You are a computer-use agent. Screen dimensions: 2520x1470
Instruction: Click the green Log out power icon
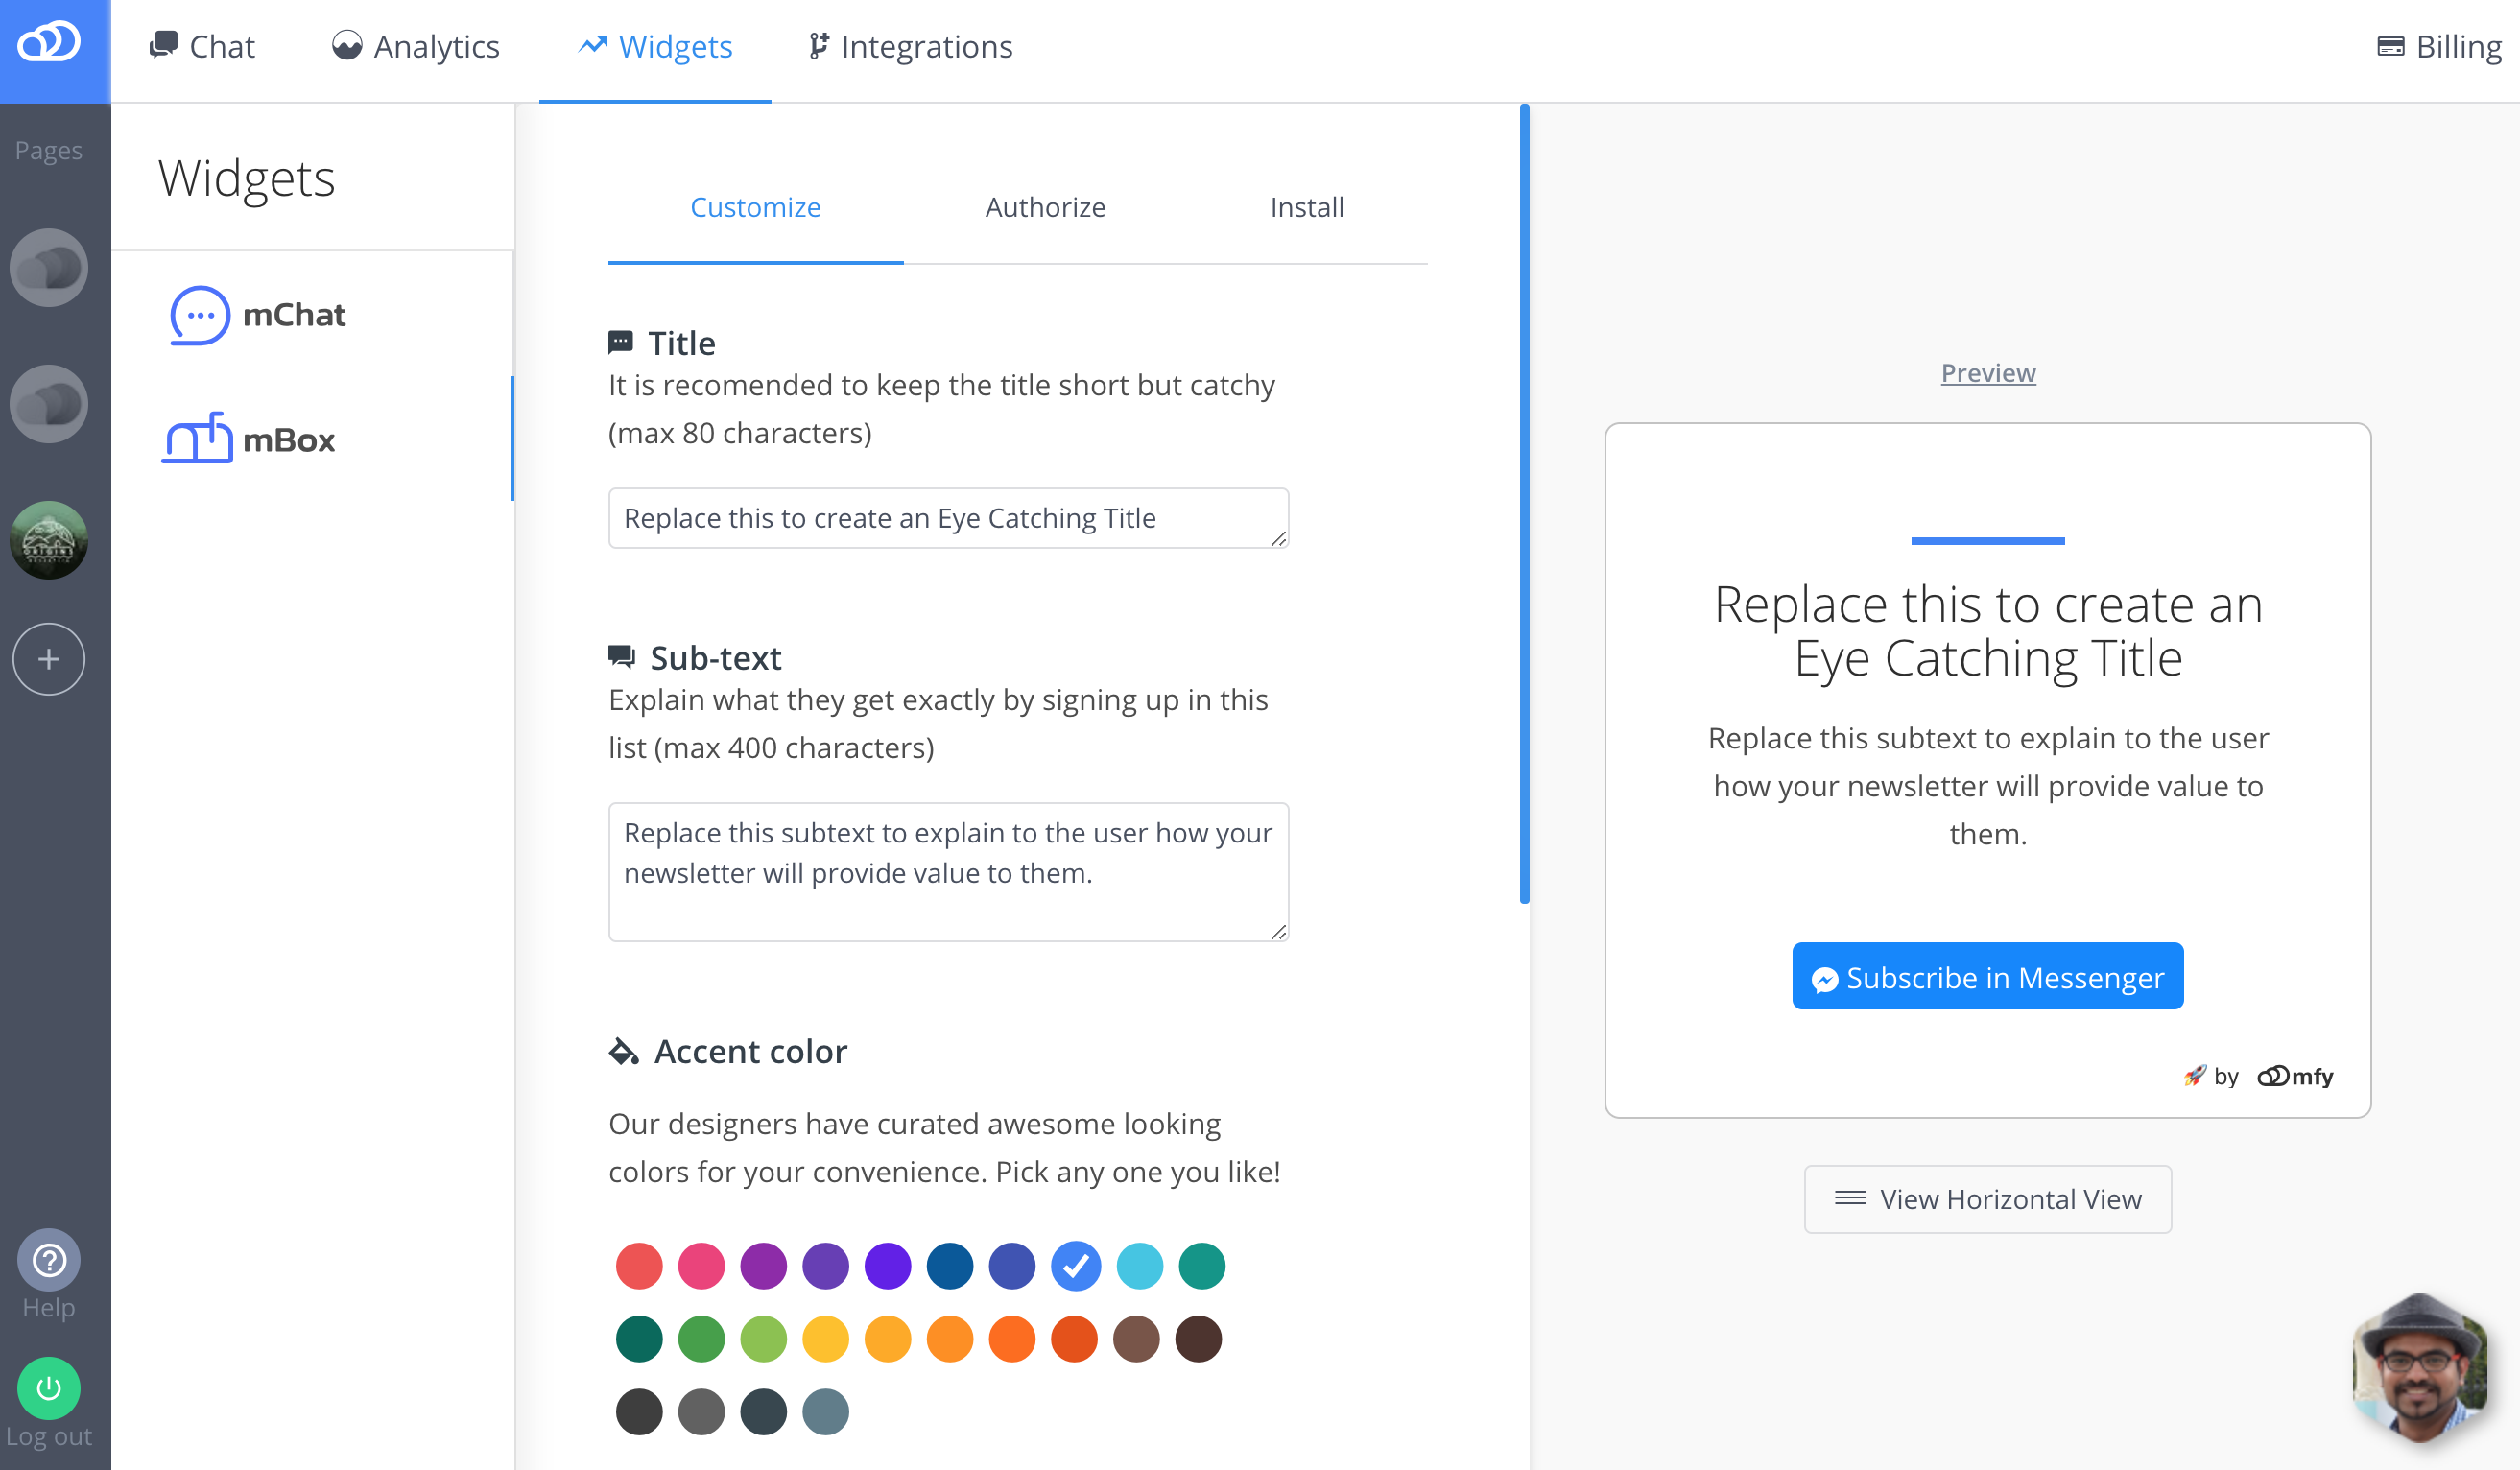(49, 1388)
